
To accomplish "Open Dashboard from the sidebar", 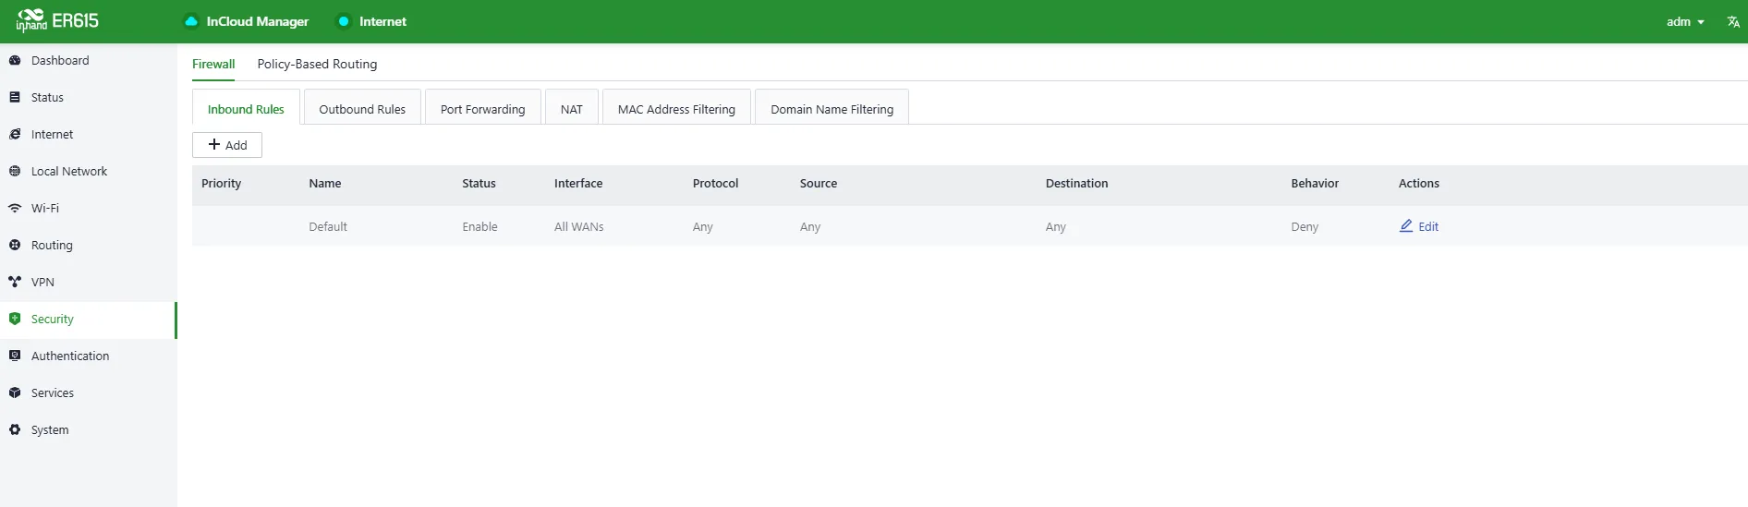I will (x=88, y=60).
